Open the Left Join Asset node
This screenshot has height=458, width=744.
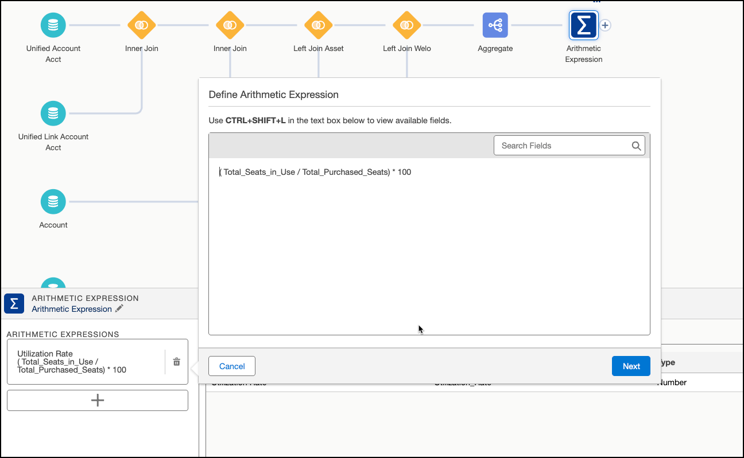pyautogui.click(x=319, y=25)
